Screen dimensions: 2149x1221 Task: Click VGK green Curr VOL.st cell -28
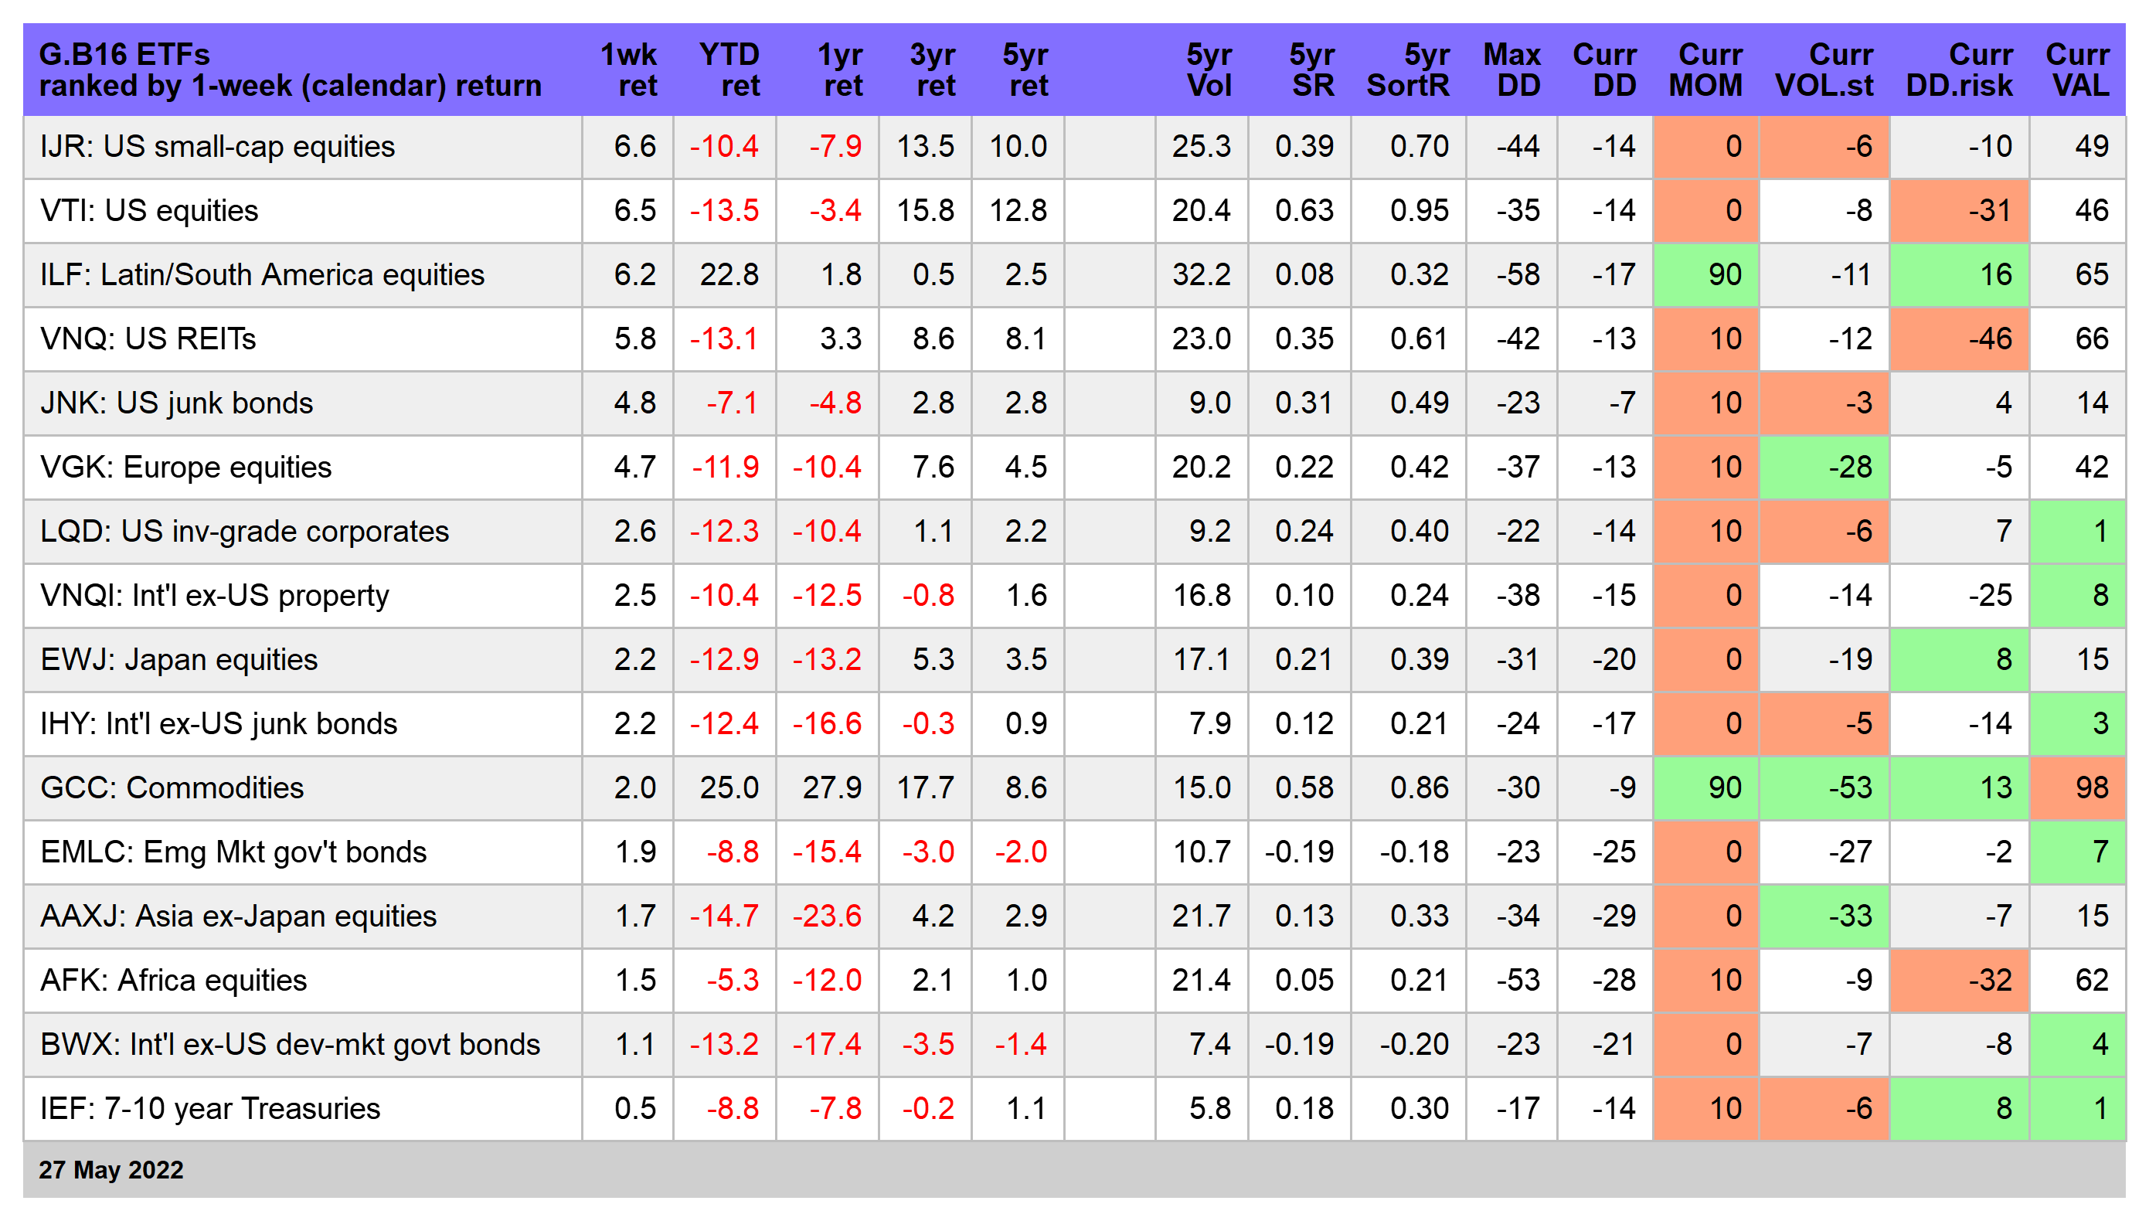coord(1824,467)
